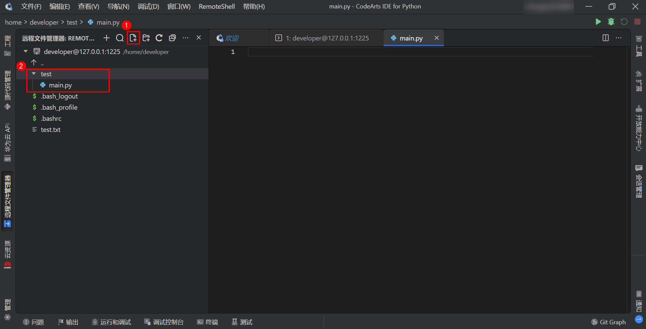
Task: Close the main.py editor tab
Action: coord(437,38)
